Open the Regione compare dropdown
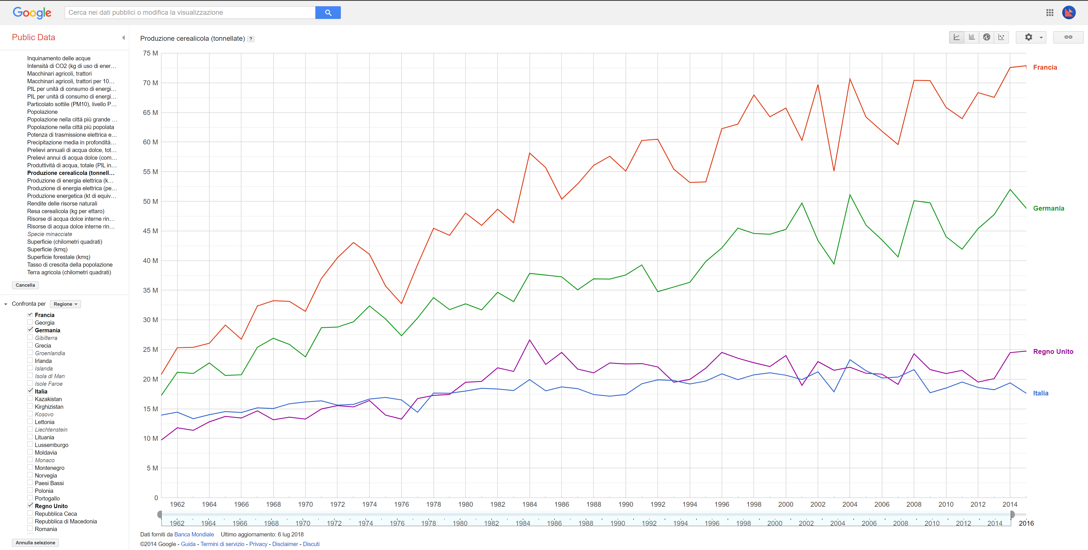 click(x=65, y=304)
